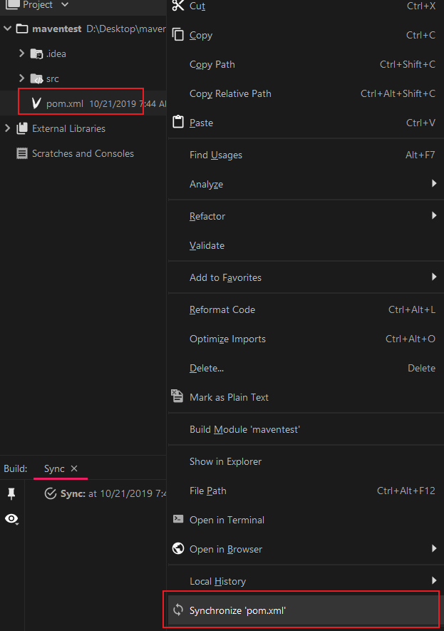Click the Copy icon in context menu
The image size is (444, 631).
[x=178, y=35]
